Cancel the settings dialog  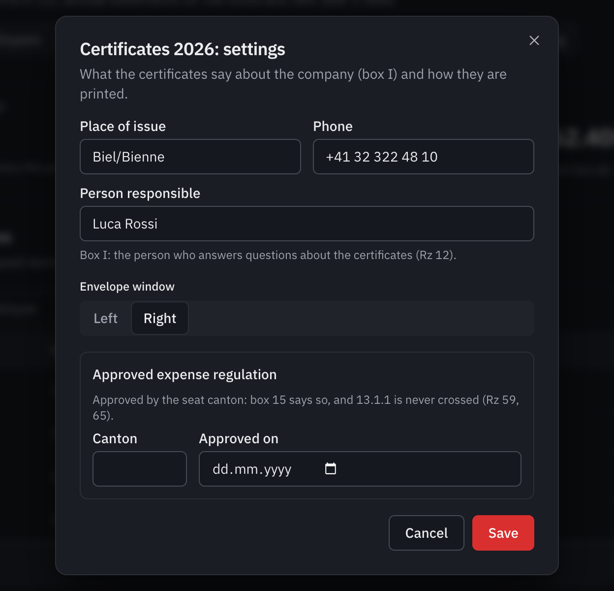(427, 533)
